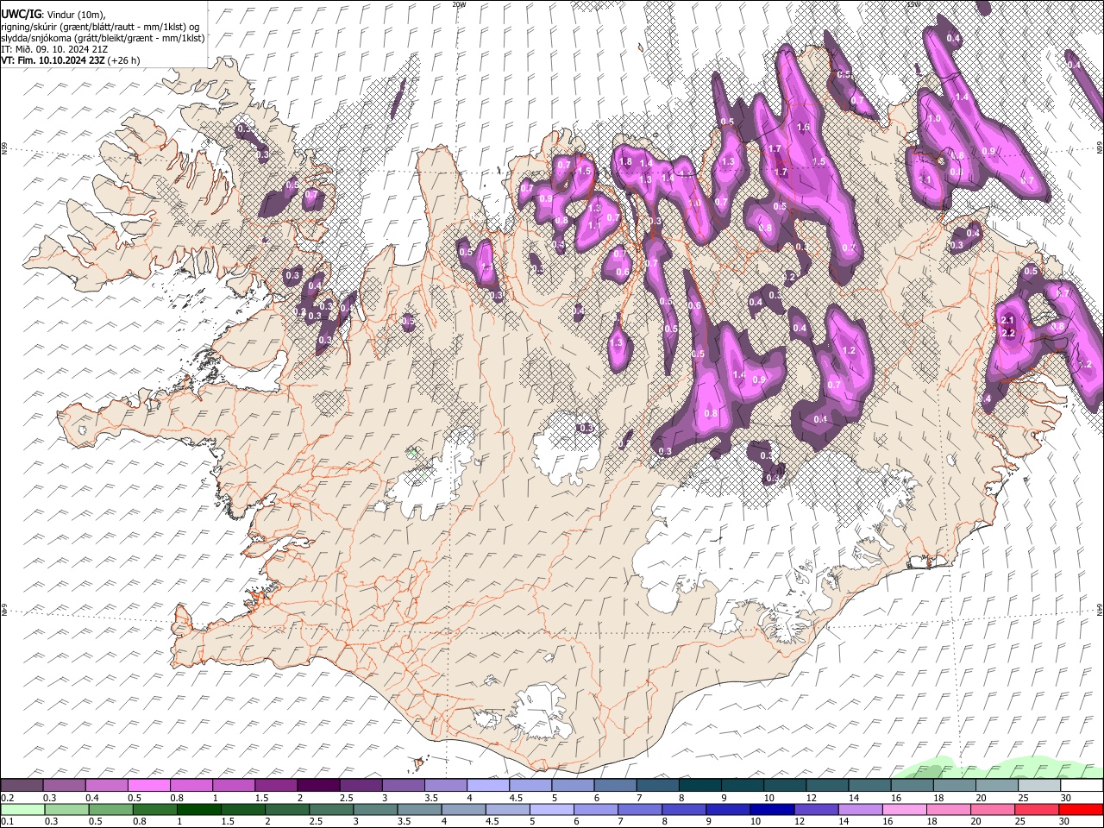Click the bold 'VT: Fim. 10.10.2024 23Z' text
1104x828 pixels.
click(52, 60)
